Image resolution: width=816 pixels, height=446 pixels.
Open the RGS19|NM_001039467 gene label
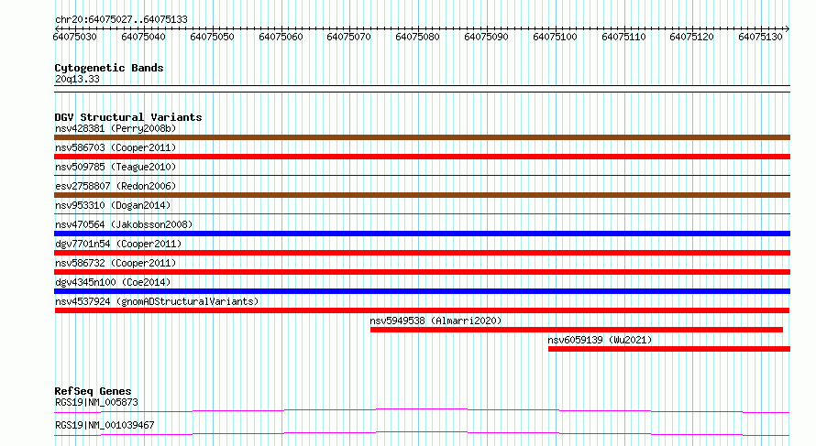click(x=105, y=425)
